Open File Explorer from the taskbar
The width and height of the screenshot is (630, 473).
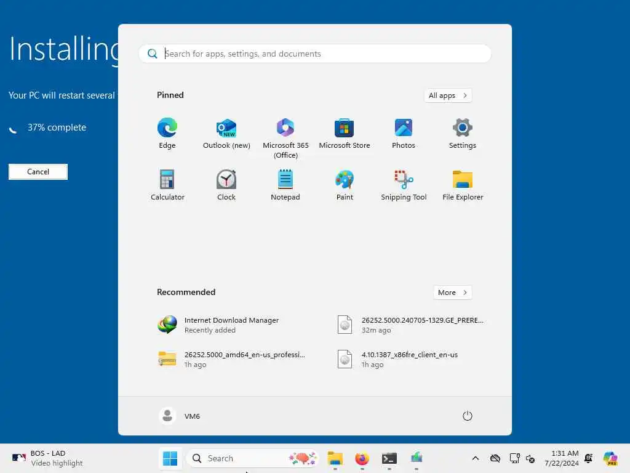(x=335, y=458)
